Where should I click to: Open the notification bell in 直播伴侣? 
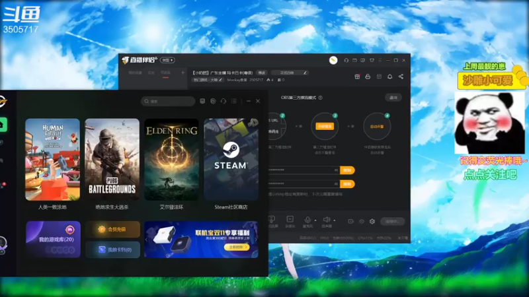pos(390,77)
